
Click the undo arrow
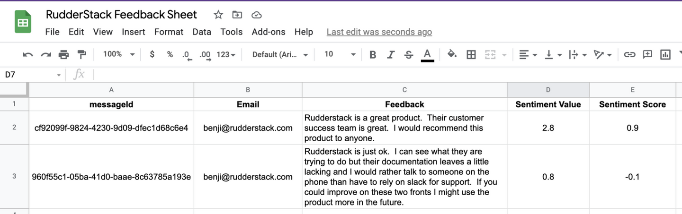coord(28,55)
